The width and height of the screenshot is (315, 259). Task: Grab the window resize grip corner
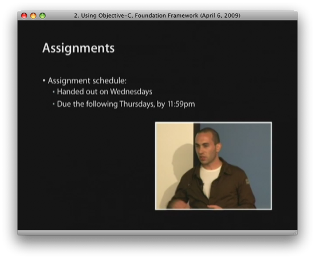click(x=295, y=233)
